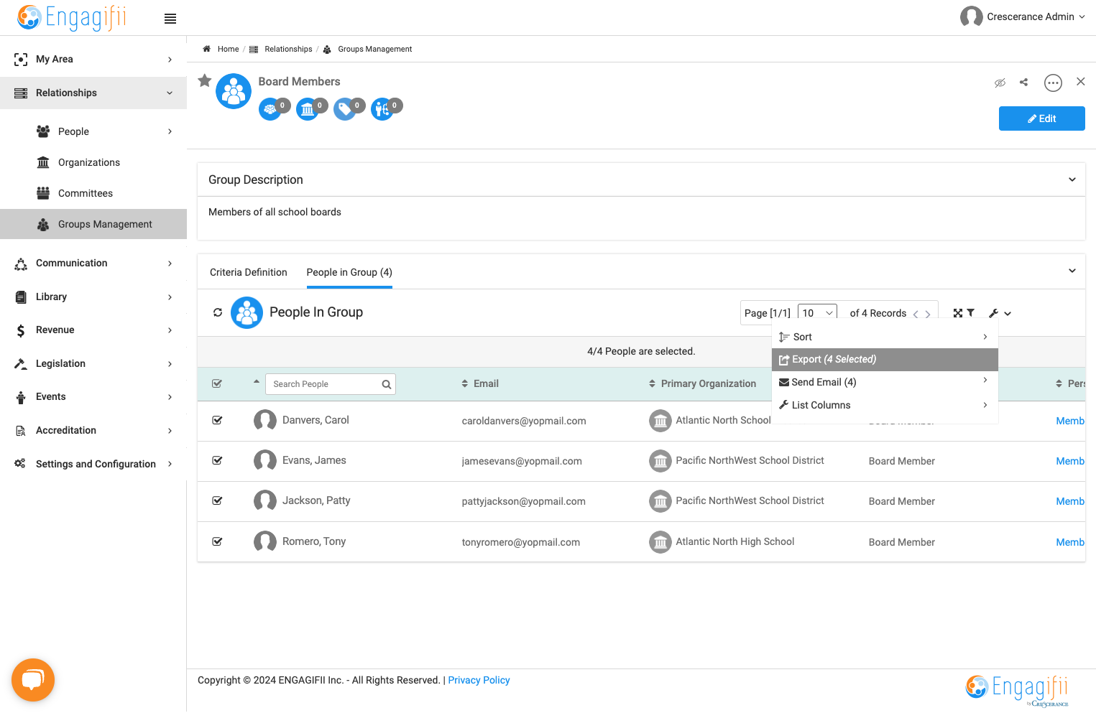
Task: Open Cresceranace Admin user dropdown
Action: point(1023,17)
